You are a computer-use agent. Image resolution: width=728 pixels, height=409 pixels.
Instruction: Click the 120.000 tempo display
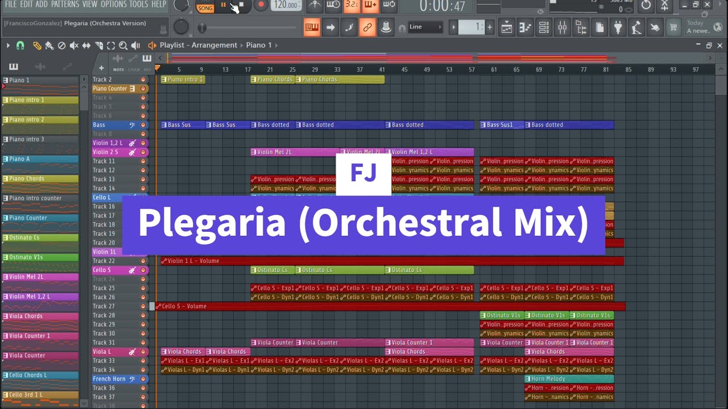pos(286,5)
